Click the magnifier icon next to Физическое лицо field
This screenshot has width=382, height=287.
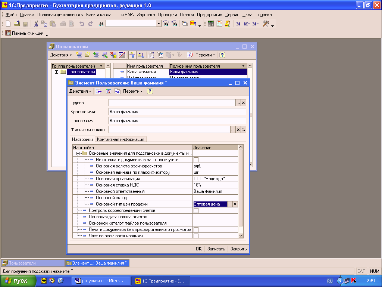[243, 130]
